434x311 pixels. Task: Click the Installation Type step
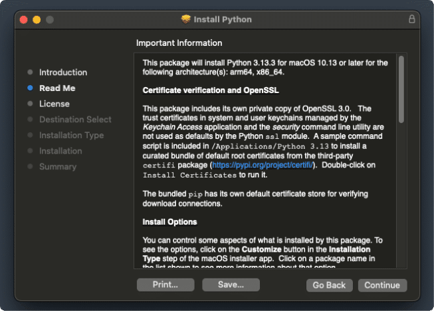click(x=71, y=135)
